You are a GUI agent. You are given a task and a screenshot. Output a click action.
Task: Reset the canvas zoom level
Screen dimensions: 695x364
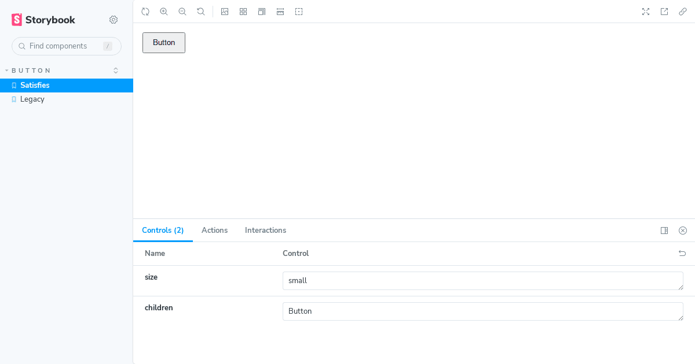tap(201, 11)
